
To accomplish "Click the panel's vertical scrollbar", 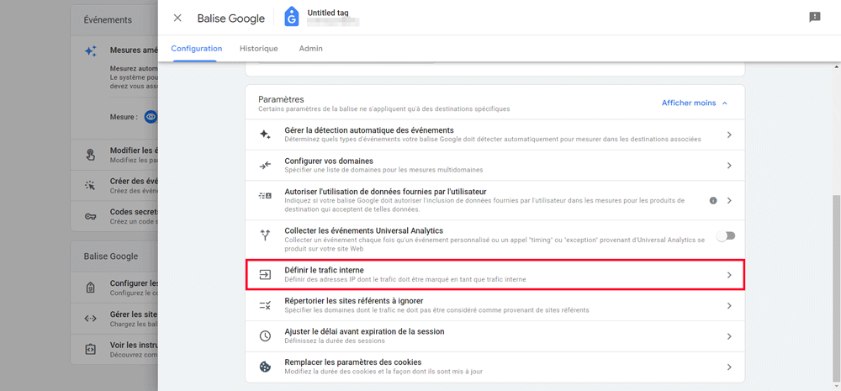I will tap(836, 289).
